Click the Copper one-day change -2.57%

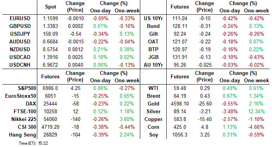tap(230, 119)
